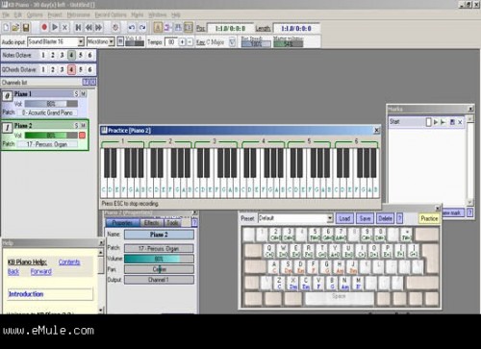
Task: Play from the Start mark in Marks panel
Action: pyautogui.click(x=436, y=122)
